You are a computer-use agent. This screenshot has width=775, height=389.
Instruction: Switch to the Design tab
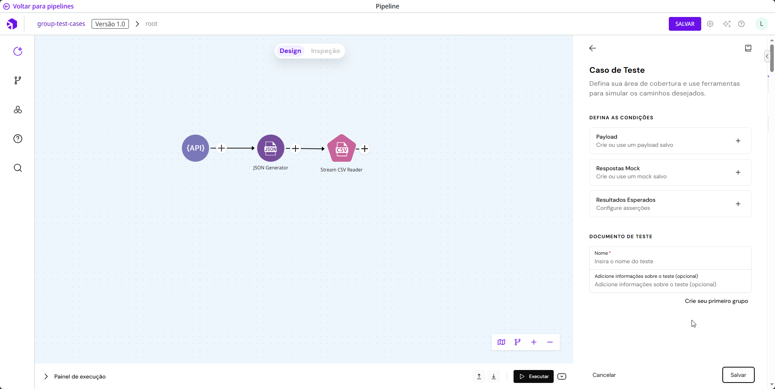(x=290, y=51)
